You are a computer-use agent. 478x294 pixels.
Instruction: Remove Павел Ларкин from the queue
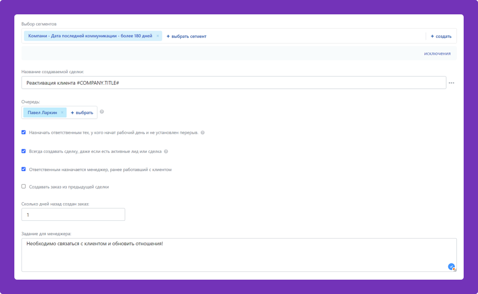(x=62, y=112)
